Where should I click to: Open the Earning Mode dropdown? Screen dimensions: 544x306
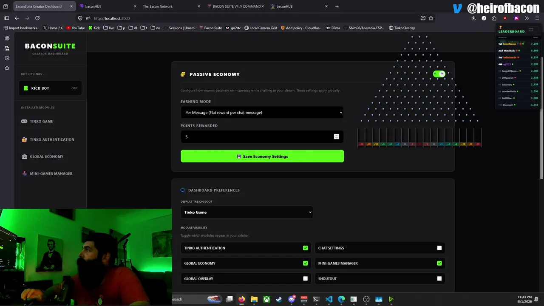coord(262,113)
